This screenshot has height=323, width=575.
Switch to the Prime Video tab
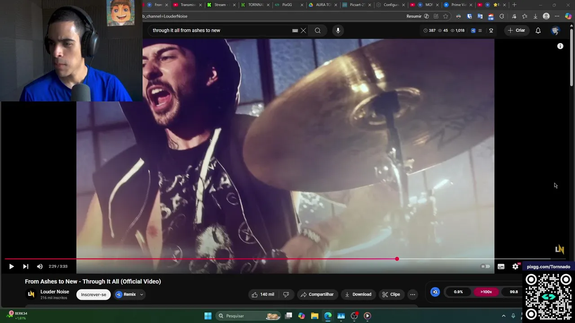tap(458, 5)
